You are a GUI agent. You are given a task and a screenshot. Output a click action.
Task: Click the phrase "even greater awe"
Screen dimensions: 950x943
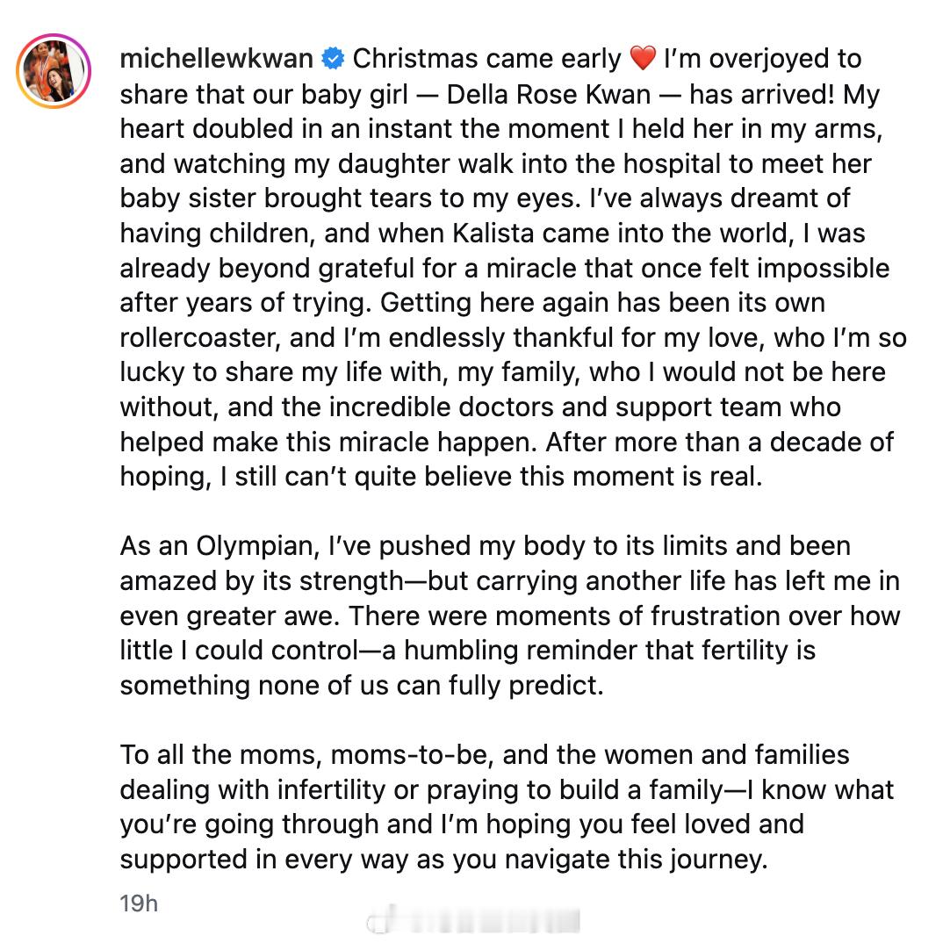coord(230,616)
